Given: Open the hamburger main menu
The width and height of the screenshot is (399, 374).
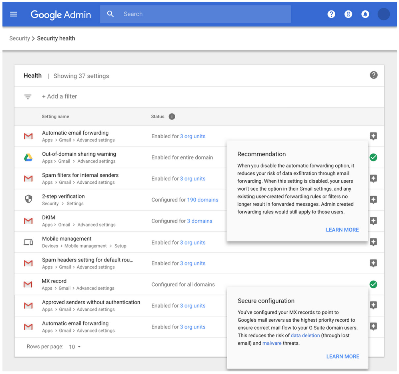Looking at the screenshot, I should (14, 14).
